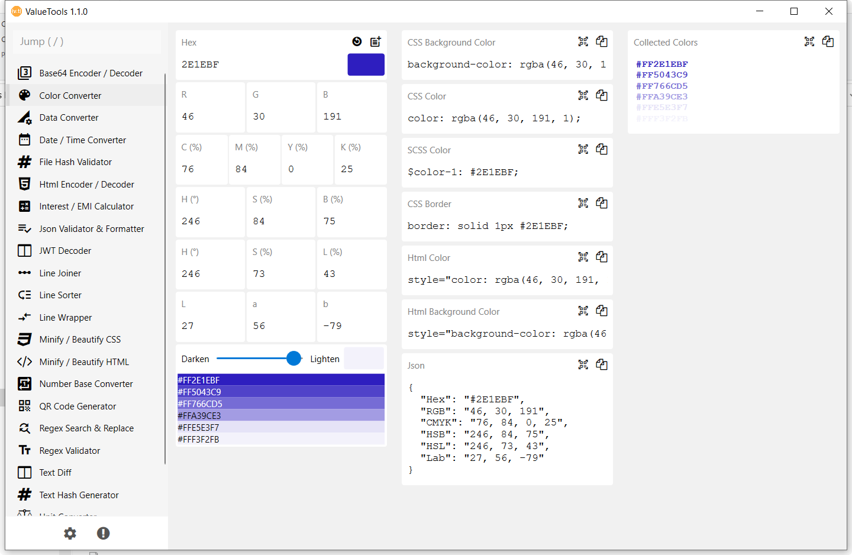
Task: Copy CSS Color value
Action: click(602, 95)
